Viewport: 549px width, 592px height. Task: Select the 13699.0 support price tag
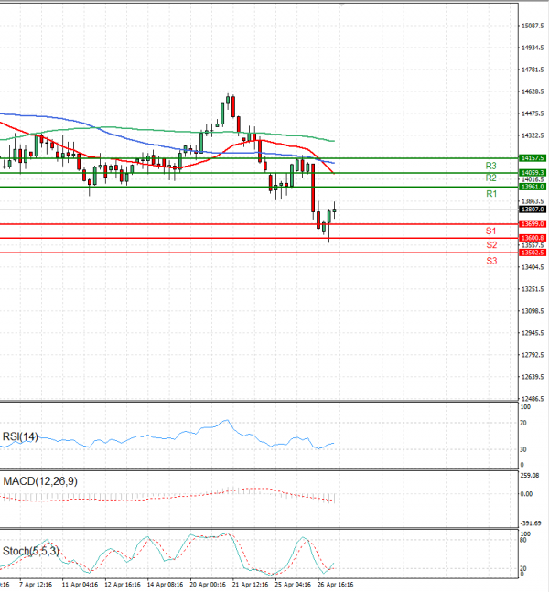coord(533,224)
